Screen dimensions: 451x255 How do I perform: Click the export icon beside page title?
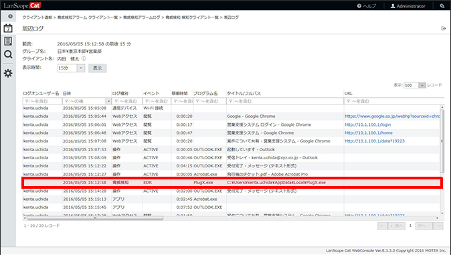pyautogui.click(x=443, y=29)
